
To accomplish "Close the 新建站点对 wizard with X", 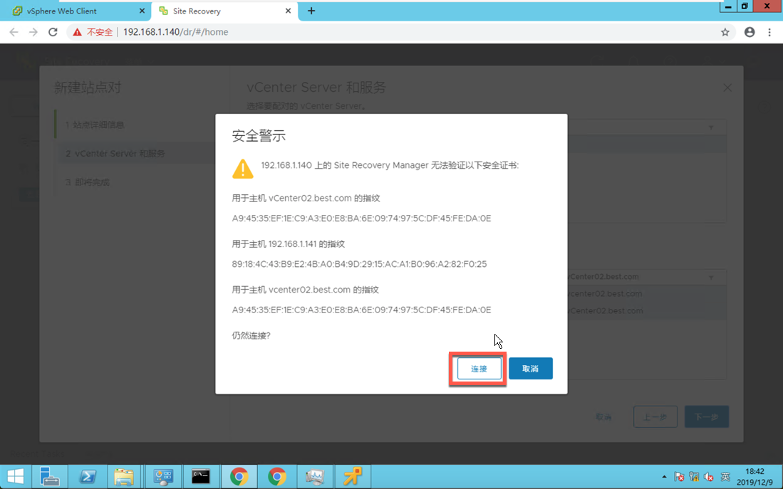I will coord(727,88).
